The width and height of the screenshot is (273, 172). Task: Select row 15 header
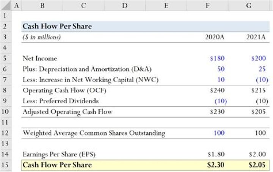[x=6, y=165]
